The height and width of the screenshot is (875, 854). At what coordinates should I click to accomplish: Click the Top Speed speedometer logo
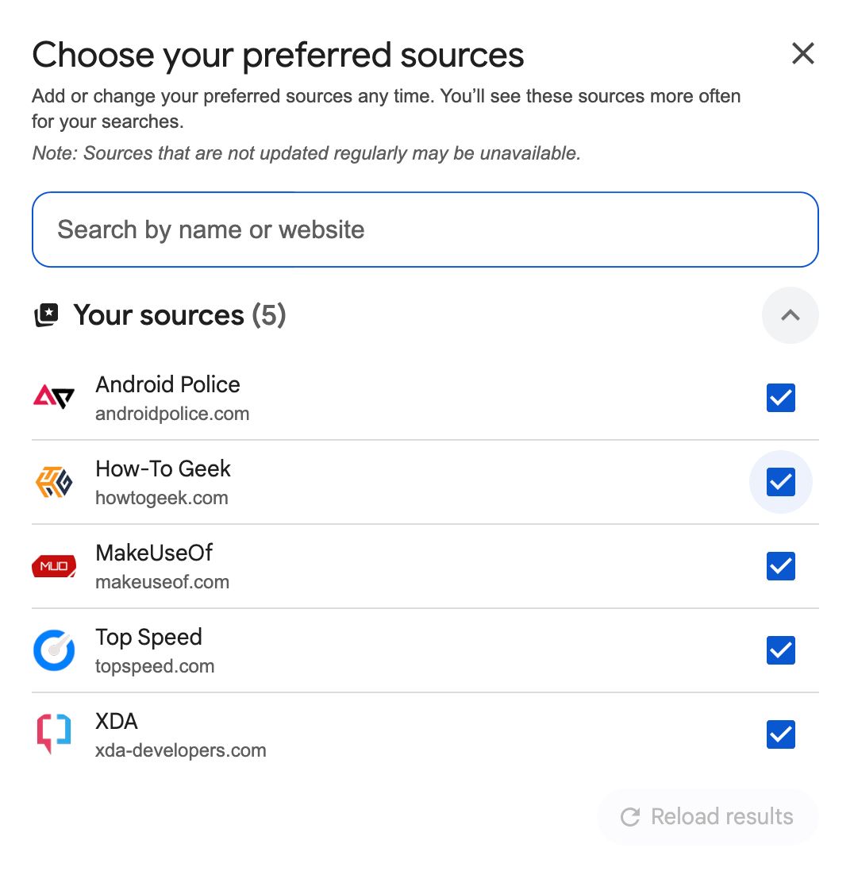point(54,650)
